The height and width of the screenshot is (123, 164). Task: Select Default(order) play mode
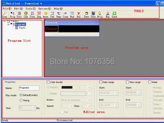click(x=21, y=95)
